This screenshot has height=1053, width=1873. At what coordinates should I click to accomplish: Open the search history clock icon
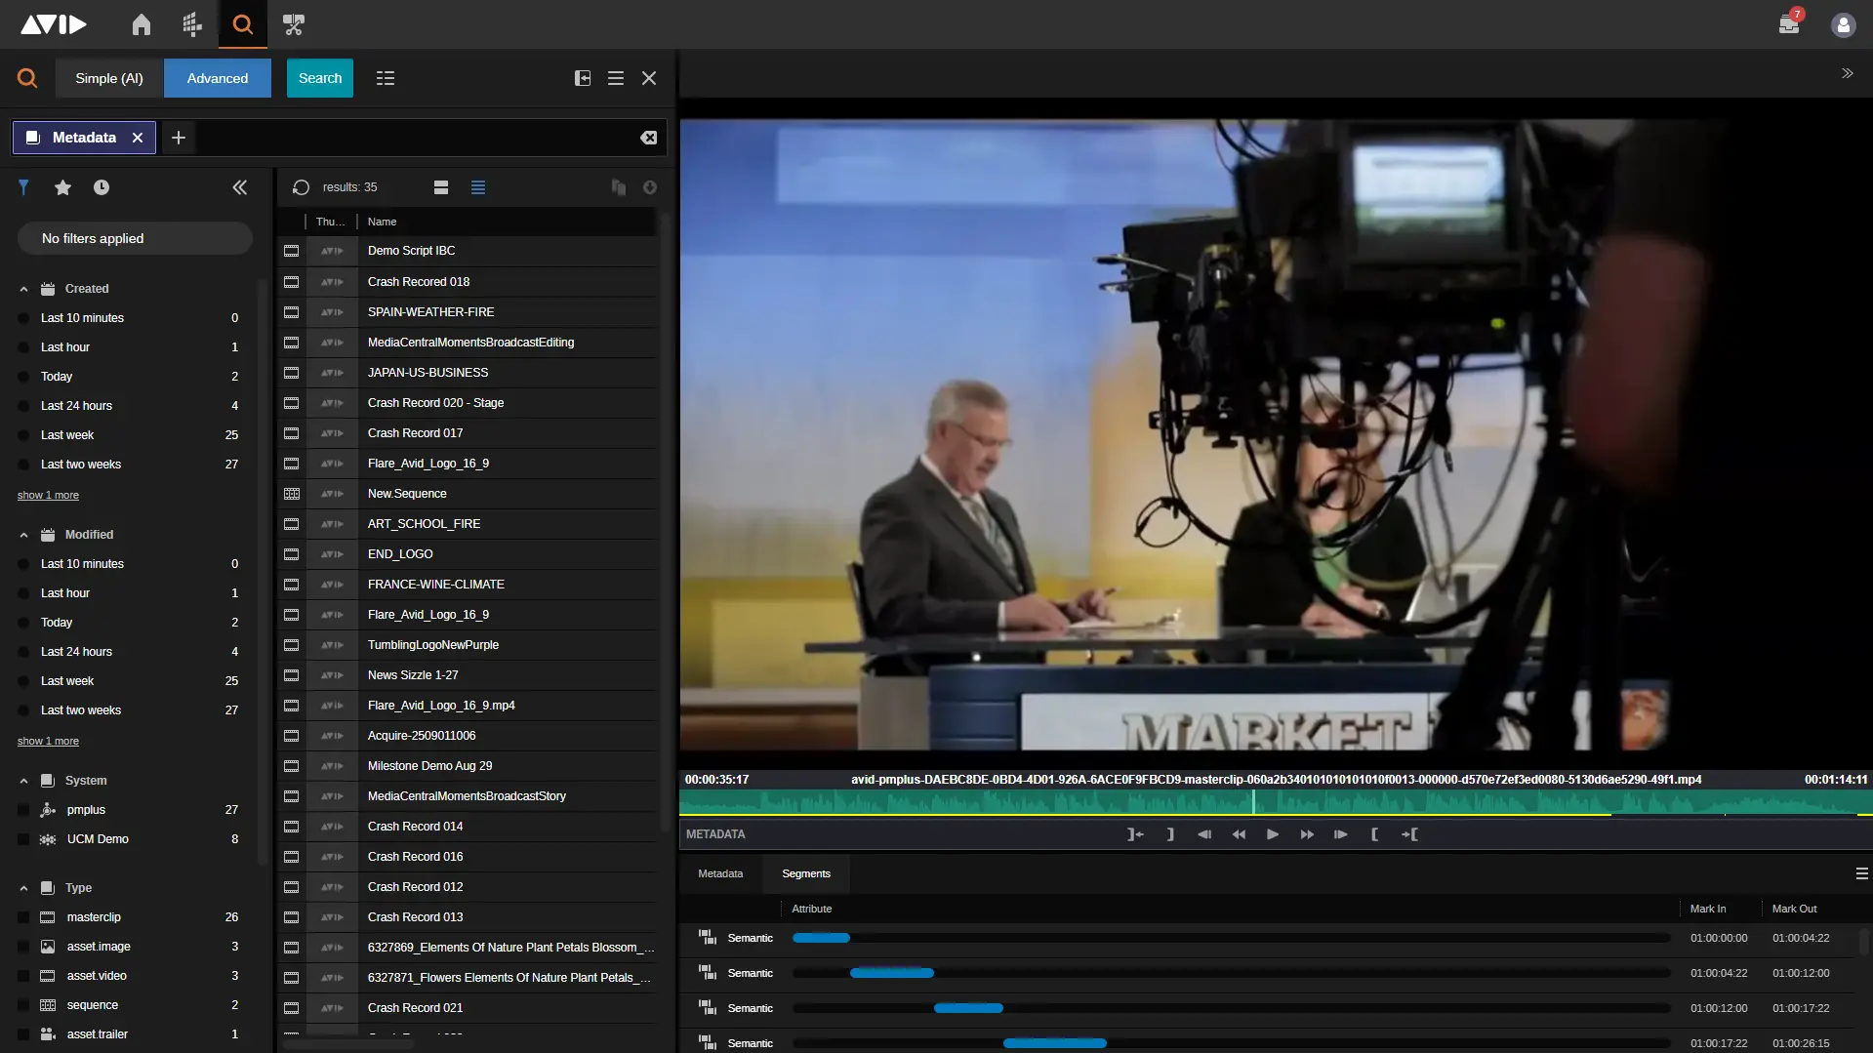point(102,187)
